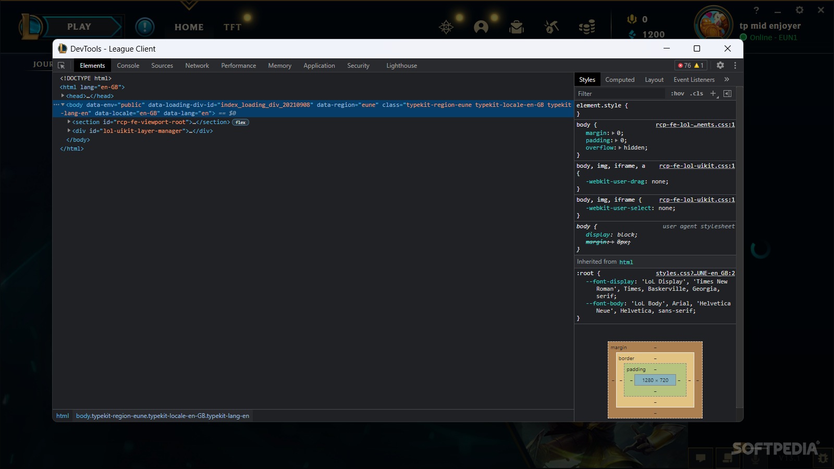Select the <!DOCTYPE html> line
834x469 pixels.
[x=85, y=78]
